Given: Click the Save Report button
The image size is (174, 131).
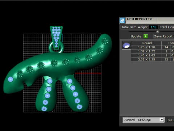Looking at the screenshot, I should [x=163, y=36].
